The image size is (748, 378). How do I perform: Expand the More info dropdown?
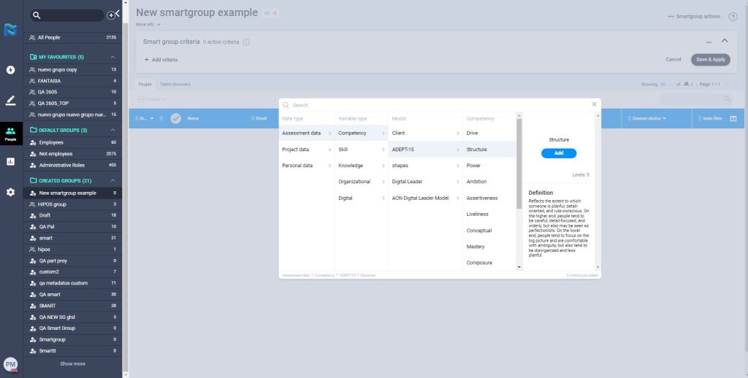click(x=148, y=24)
